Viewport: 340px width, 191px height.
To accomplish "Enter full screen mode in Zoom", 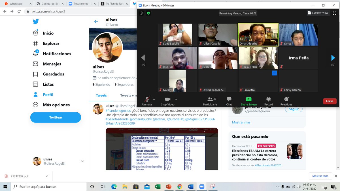I will pos(335,13).
